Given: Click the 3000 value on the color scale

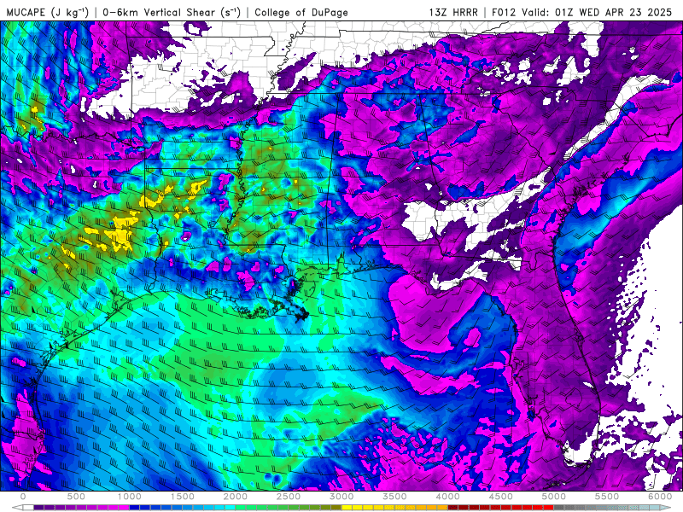Looking at the screenshot, I should [x=342, y=497].
